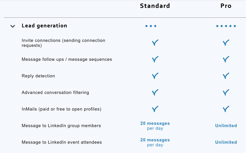Click Pro checkmark for Message follow ups
Viewport: 246px width, 153px height.
pyautogui.click(x=226, y=59)
